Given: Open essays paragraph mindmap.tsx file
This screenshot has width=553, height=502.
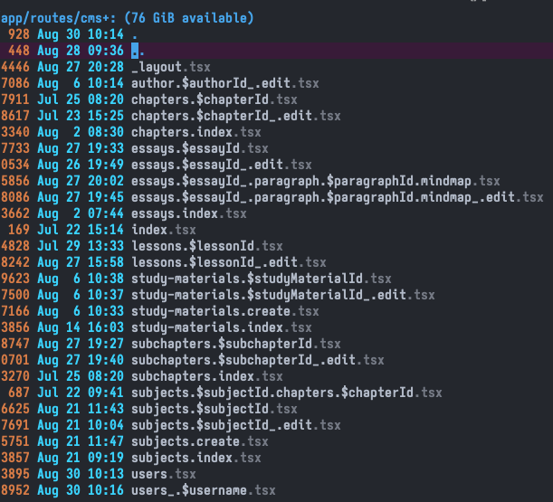Looking at the screenshot, I should (x=315, y=181).
